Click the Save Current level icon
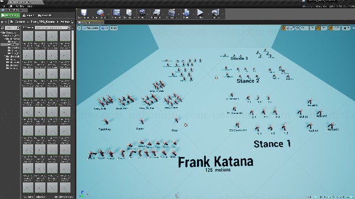 point(84,13)
